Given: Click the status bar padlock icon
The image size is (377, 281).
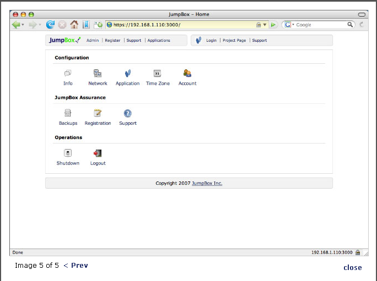Looking at the screenshot, I should [358, 252].
